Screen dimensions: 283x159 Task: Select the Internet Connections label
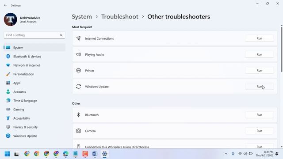[99, 38]
